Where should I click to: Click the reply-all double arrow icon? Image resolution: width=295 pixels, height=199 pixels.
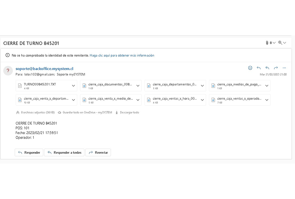pos(267,68)
